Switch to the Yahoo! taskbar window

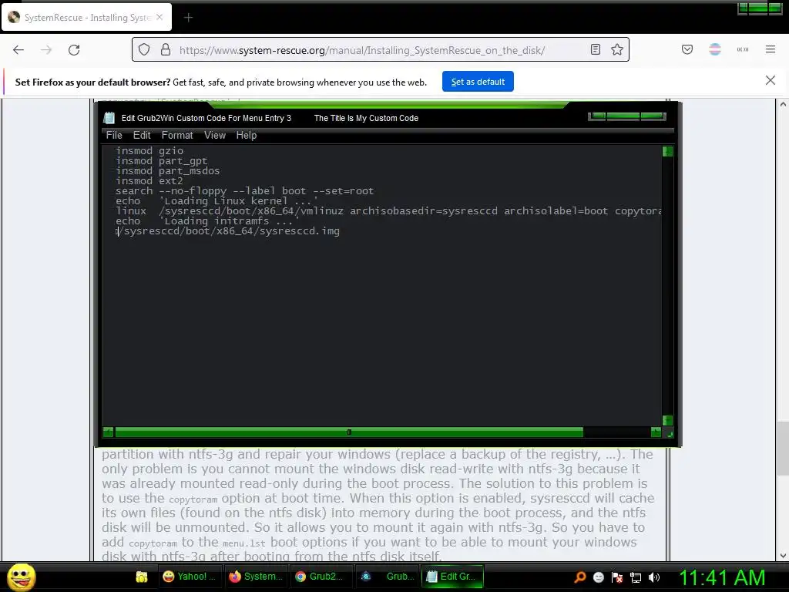pos(190,577)
